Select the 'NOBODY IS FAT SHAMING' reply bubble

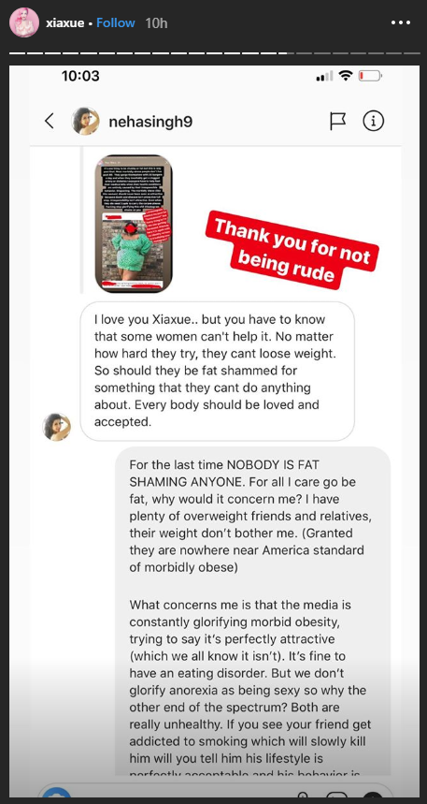[x=252, y=610]
